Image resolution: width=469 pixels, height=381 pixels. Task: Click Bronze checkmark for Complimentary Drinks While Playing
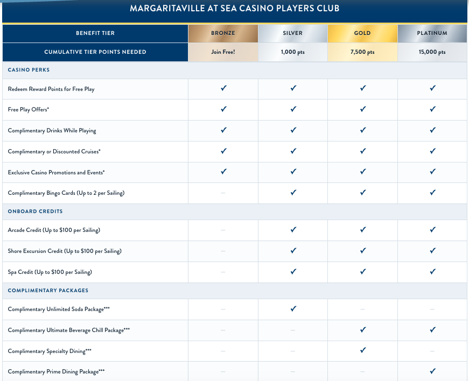[x=223, y=130]
